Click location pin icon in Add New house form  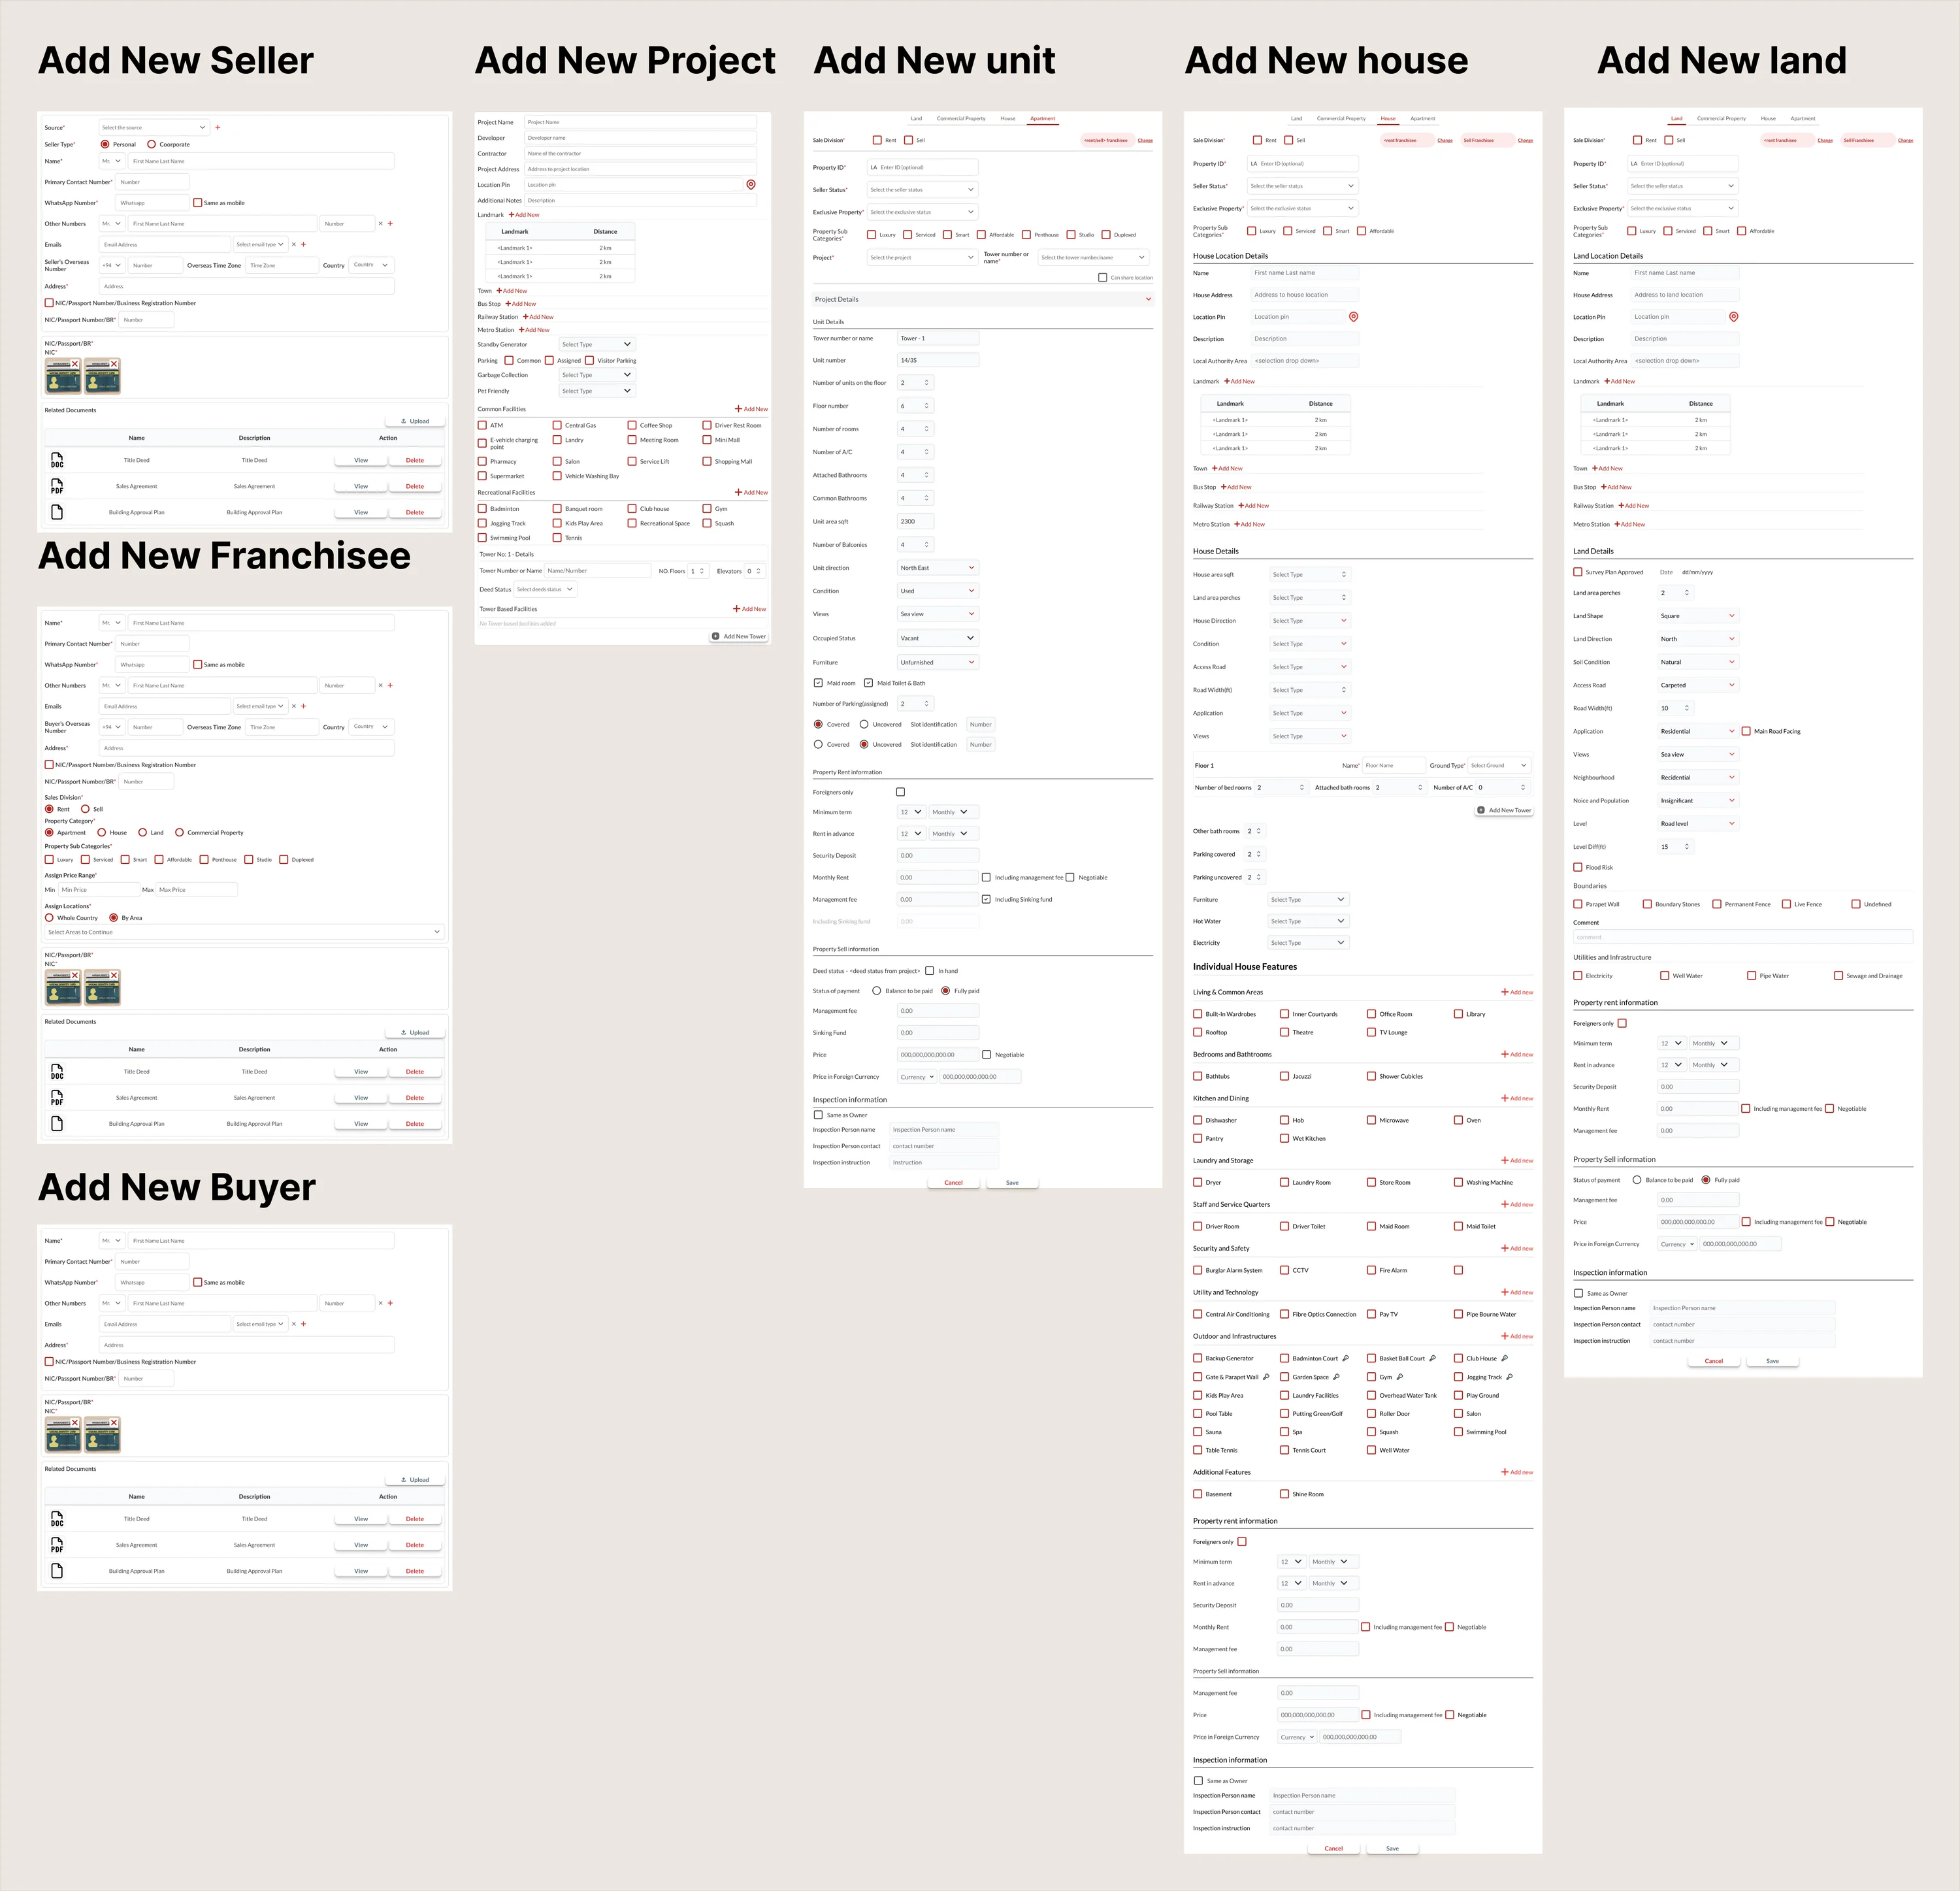click(1353, 316)
